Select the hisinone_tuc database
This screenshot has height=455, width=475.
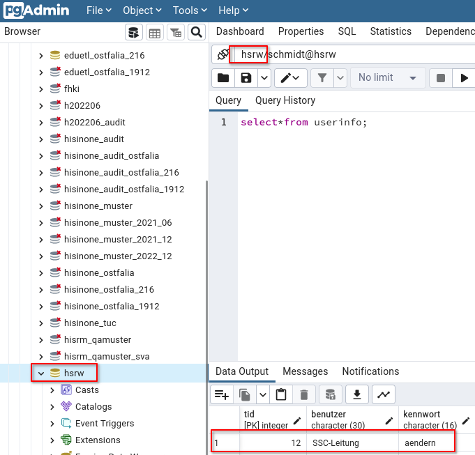point(90,323)
